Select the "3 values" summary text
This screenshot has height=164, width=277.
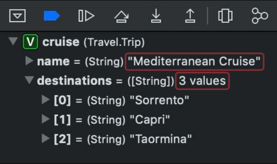(202, 81)
